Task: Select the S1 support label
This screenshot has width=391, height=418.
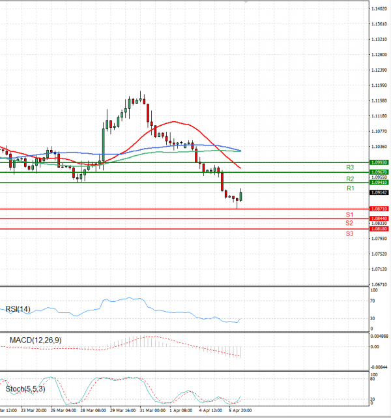Action: [350, 215]
